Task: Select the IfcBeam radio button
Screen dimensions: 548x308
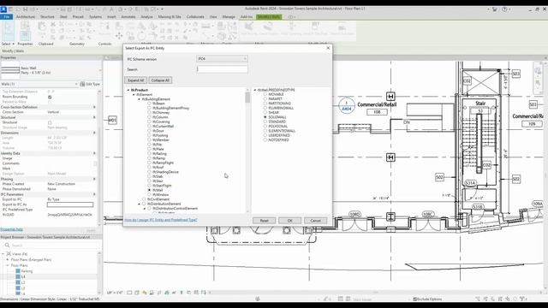Action: (x=149, y=104)
